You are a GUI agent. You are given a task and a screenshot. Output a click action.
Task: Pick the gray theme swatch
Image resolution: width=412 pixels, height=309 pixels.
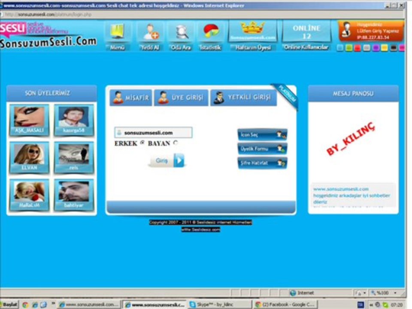367,48
